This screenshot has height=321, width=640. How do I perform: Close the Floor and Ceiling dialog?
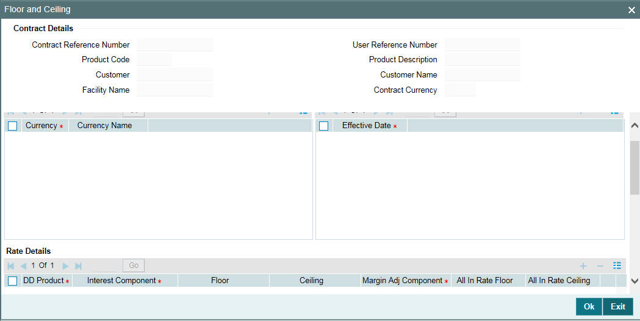click(x=631, y=10)
